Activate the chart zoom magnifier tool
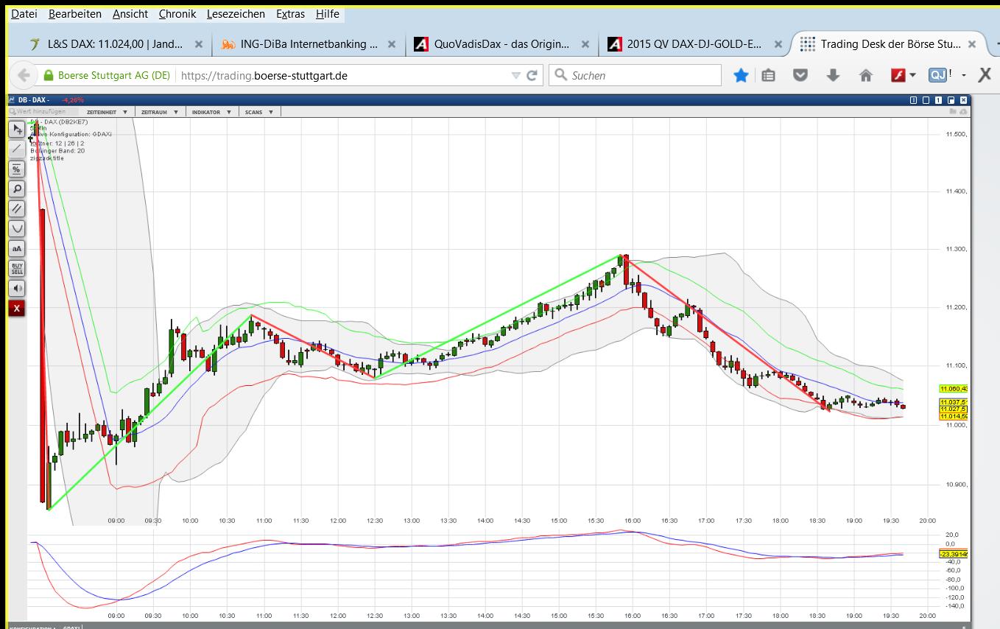The image size is (1000, 629). click(x=16, y=189)
